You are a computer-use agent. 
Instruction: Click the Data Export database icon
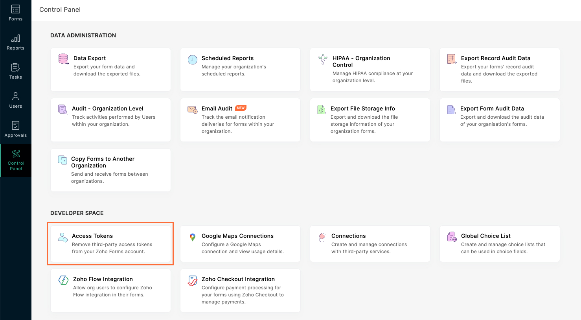click(x=63, y=59)
